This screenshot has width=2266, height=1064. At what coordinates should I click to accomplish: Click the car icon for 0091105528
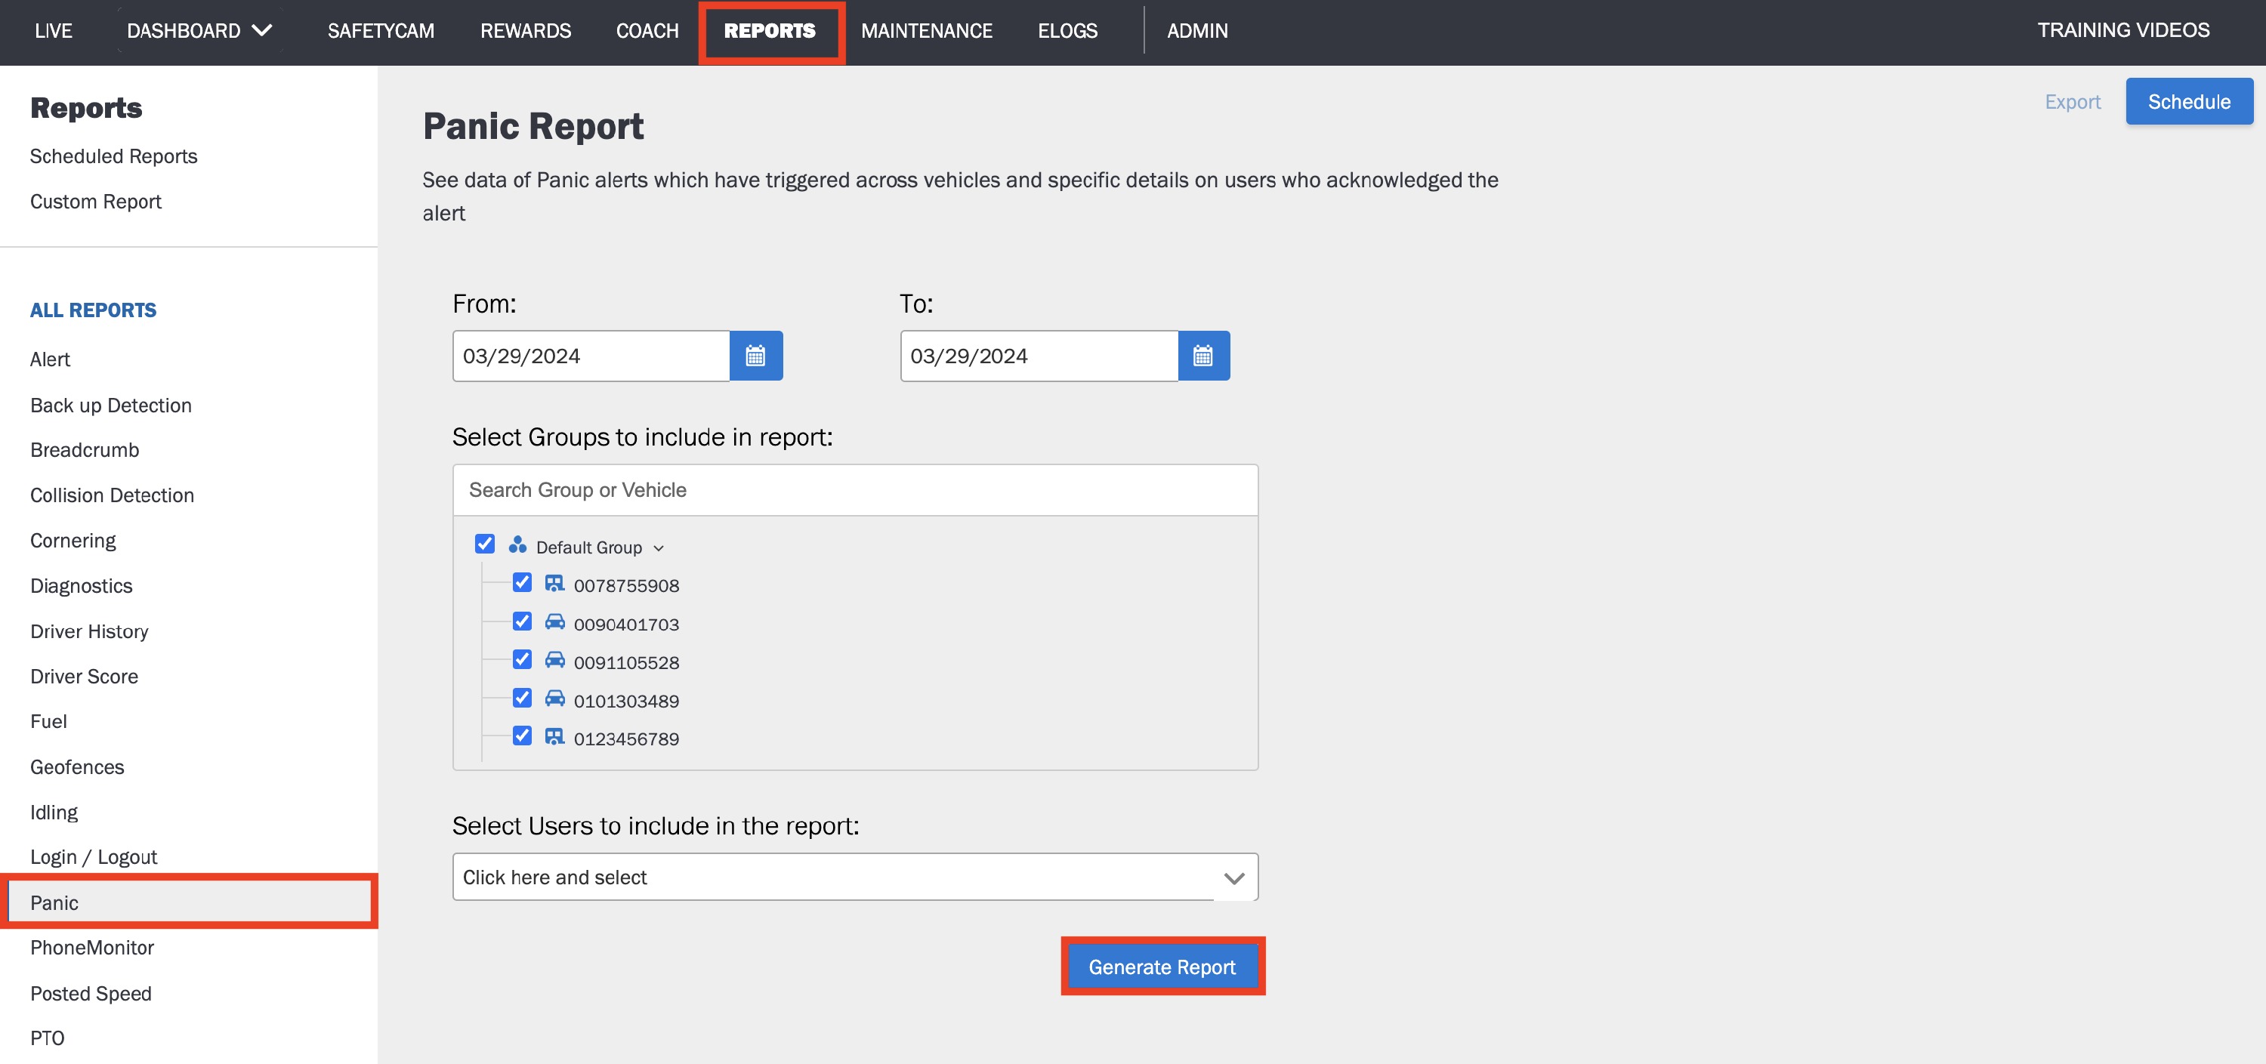tap(554, 661)
